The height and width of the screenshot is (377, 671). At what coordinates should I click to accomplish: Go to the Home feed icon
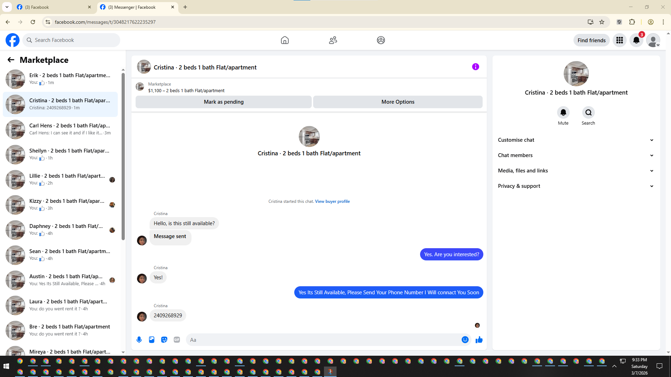[285, 40]
